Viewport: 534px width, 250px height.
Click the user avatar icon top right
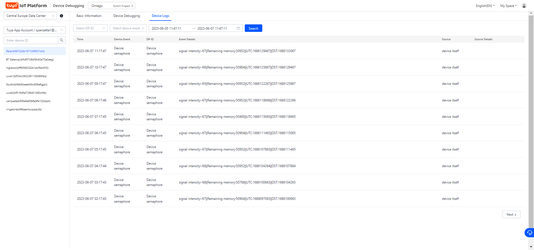click(x=524, y=6)
